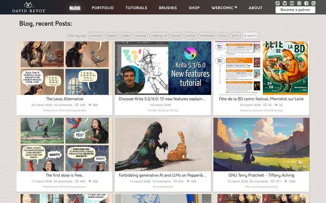Open the ABOUT menu item

coord(255,8)
